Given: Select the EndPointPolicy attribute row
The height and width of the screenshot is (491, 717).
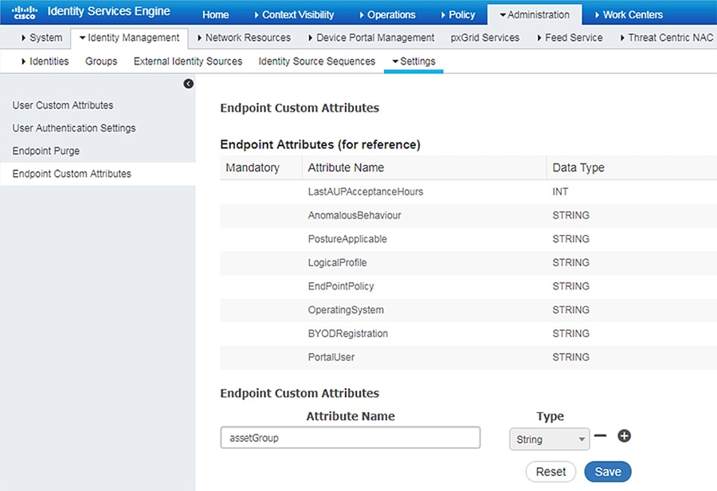Looking at the screenshot, I should point(468,287).
